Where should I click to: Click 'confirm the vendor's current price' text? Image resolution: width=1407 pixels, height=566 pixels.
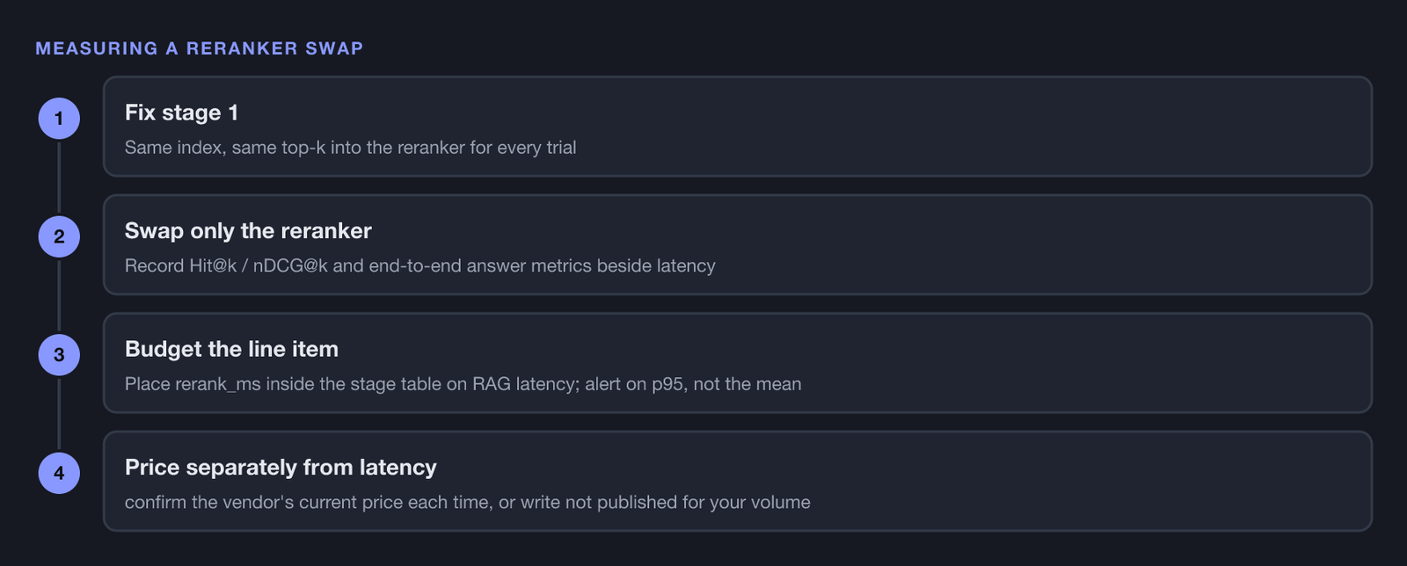467,502
